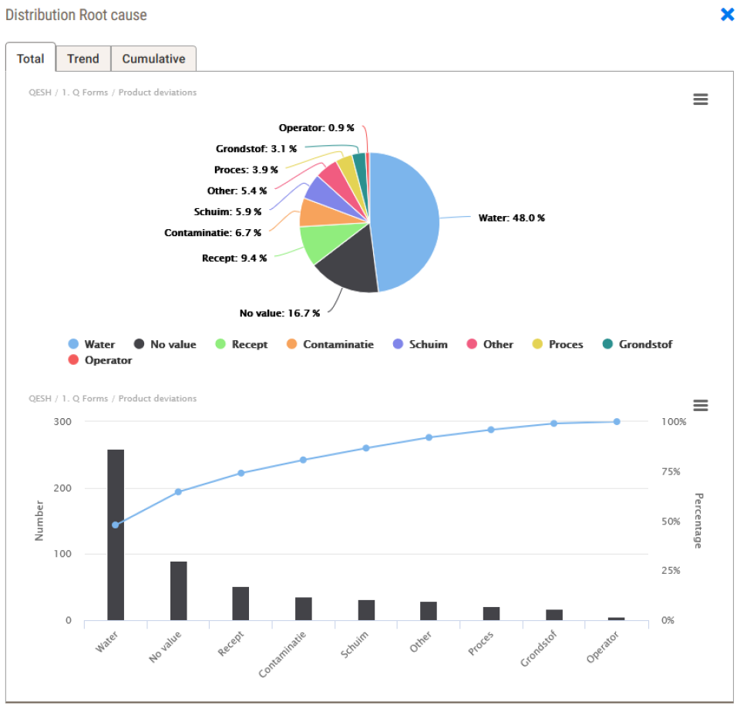Open the Pareto chart export menu
Image resolution: width=740 pixels, height=712 pixels.
click(x=700, y=404)
